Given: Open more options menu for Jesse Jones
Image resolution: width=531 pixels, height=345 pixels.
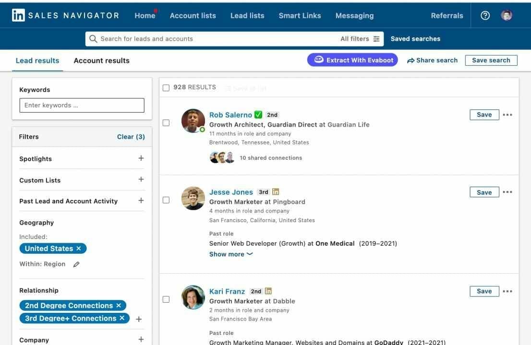Looking at the screenshot, I should click(x=507, y=192).
